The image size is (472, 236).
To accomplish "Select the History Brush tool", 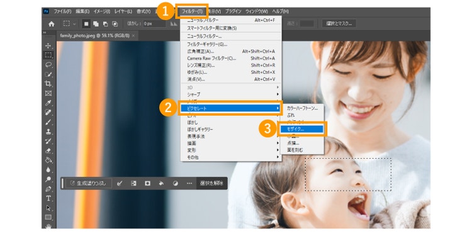I will [48, 141].
